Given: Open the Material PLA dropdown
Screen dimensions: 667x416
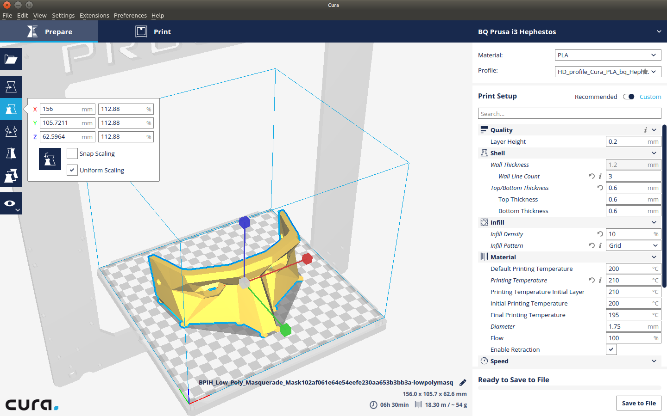Looking at the screenshot, I should tap(608, 55).
